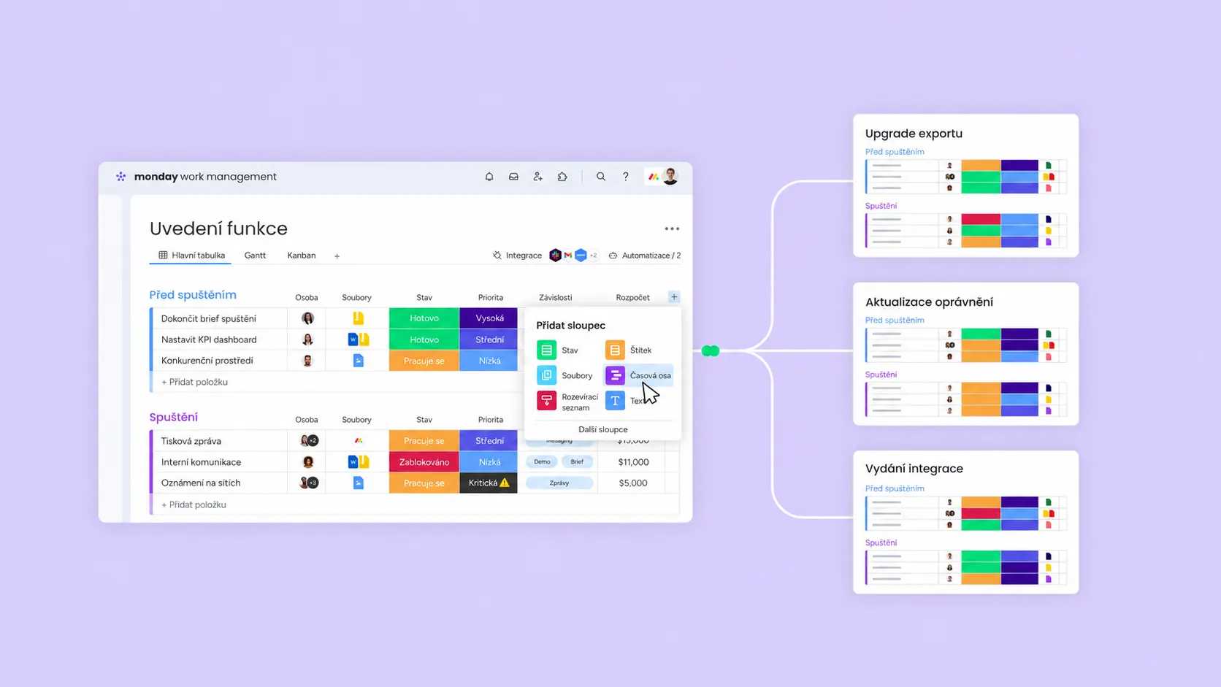Open the Upgrade exportu board card

965,185
